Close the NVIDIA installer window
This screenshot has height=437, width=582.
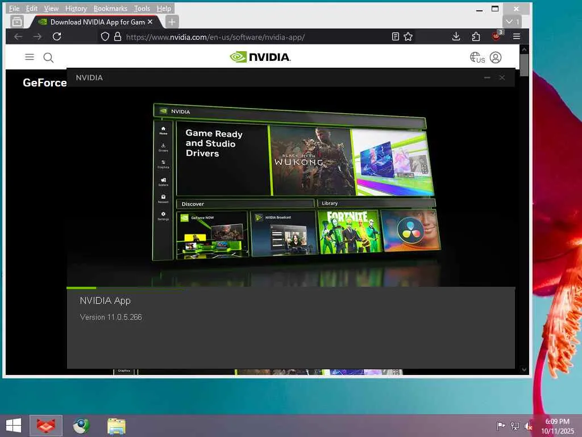click(x=502, y=77)
